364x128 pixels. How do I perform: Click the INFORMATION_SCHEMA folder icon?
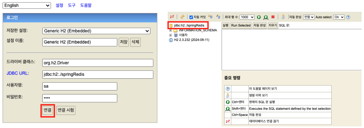[175, 30]
